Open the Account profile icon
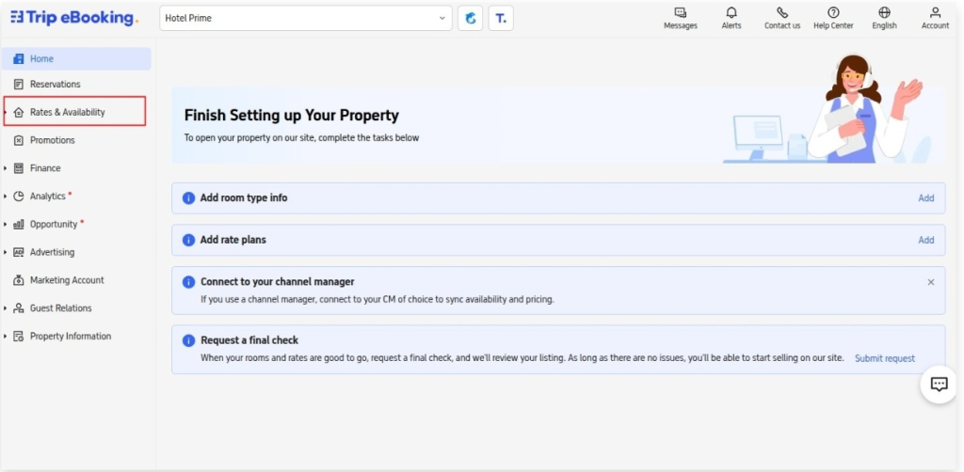Screen dimensions: 964x472 click(935, 13)
